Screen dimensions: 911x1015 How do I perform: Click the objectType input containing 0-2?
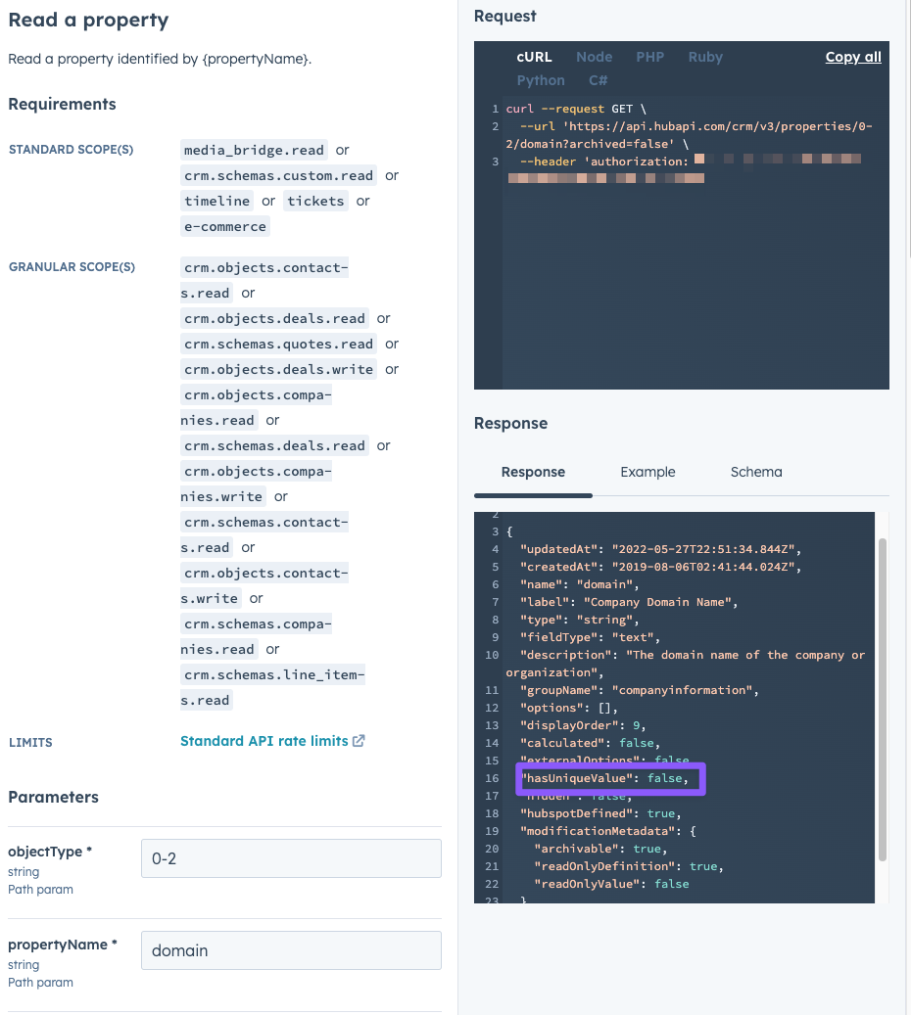tap(291, 857)
